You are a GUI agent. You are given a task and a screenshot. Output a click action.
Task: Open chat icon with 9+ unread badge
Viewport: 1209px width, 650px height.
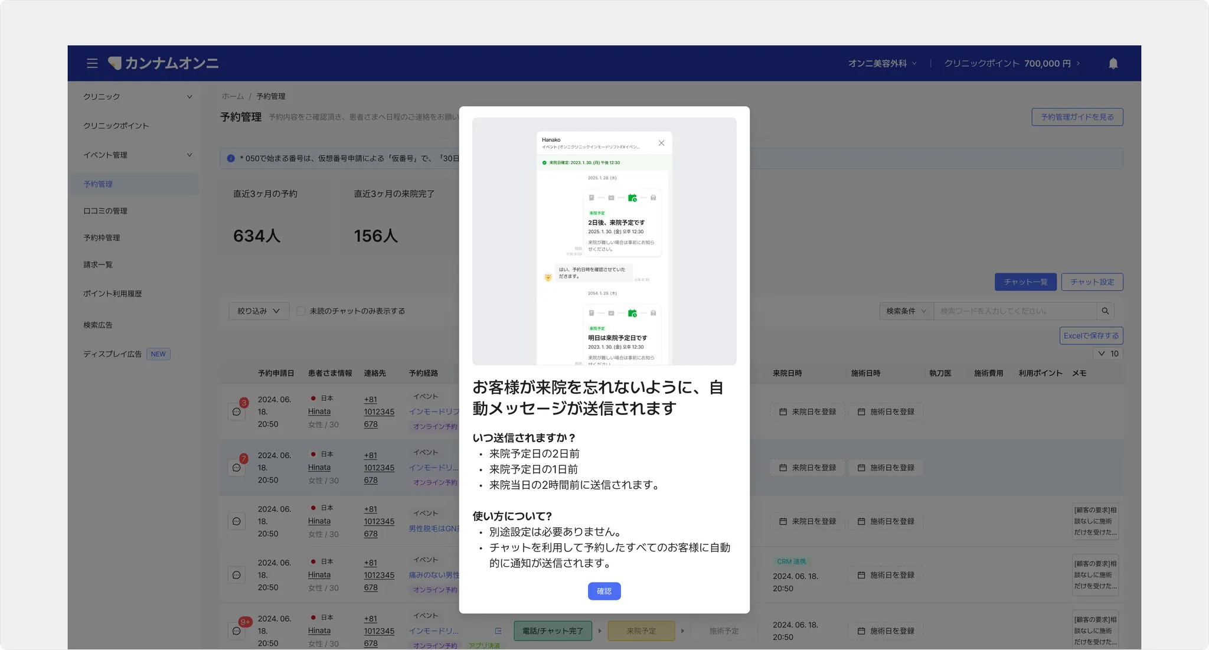click(237, 631)
